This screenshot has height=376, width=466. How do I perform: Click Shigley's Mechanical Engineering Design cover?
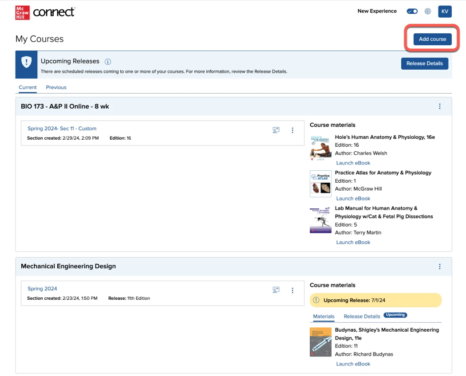click(320, 342)
